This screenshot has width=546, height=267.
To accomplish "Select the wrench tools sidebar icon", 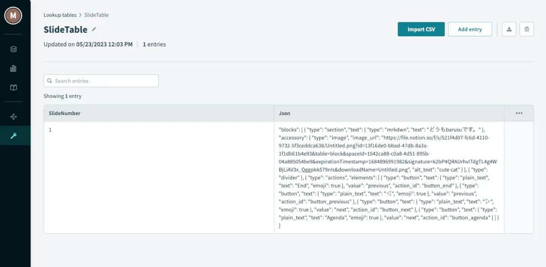I will pos(13,136).
